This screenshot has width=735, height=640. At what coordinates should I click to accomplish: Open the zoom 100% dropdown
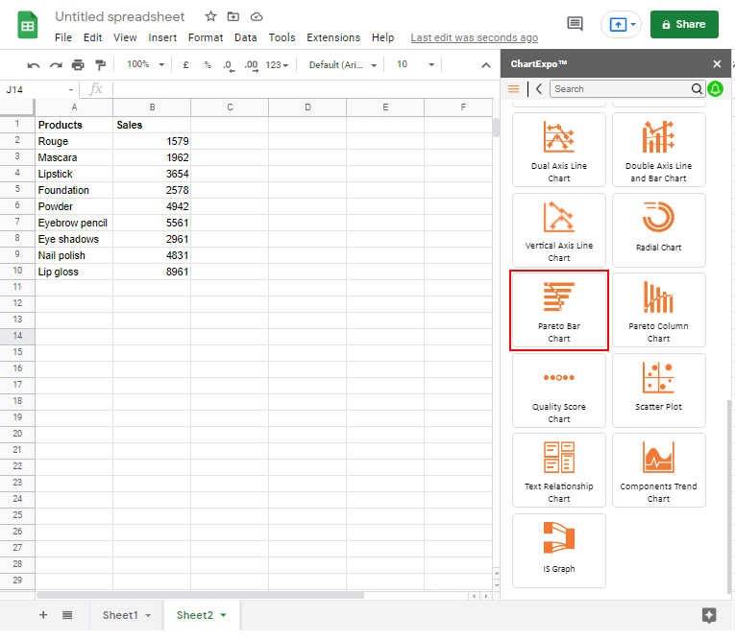(x=146, y=64)
